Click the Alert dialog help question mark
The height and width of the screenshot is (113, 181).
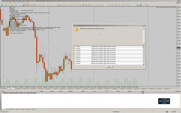142,25
